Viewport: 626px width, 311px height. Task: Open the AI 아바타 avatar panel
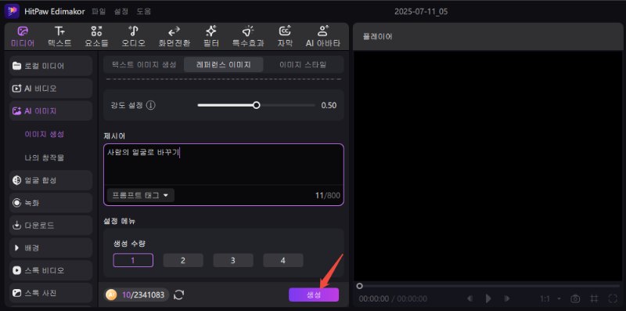pos(323,37)
